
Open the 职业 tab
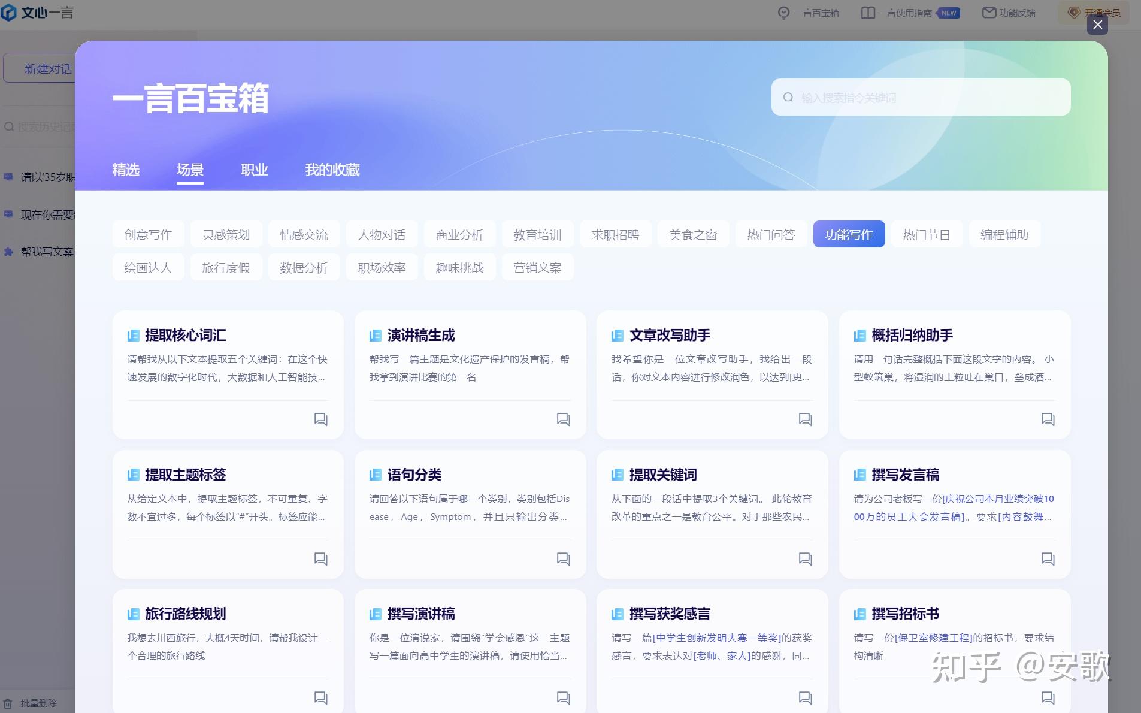click(x=255, y=170)
